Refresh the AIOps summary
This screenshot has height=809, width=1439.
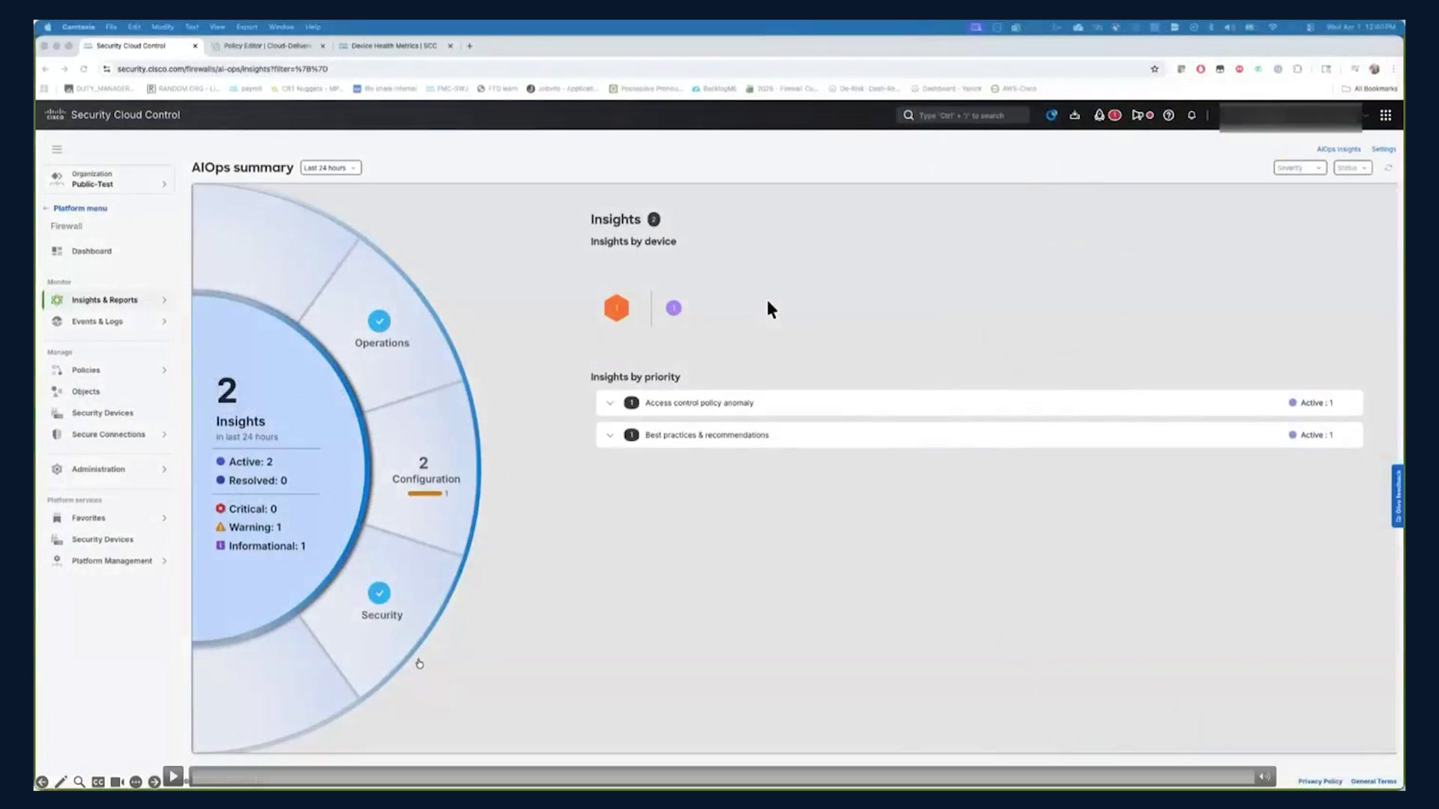[1388, 168]
